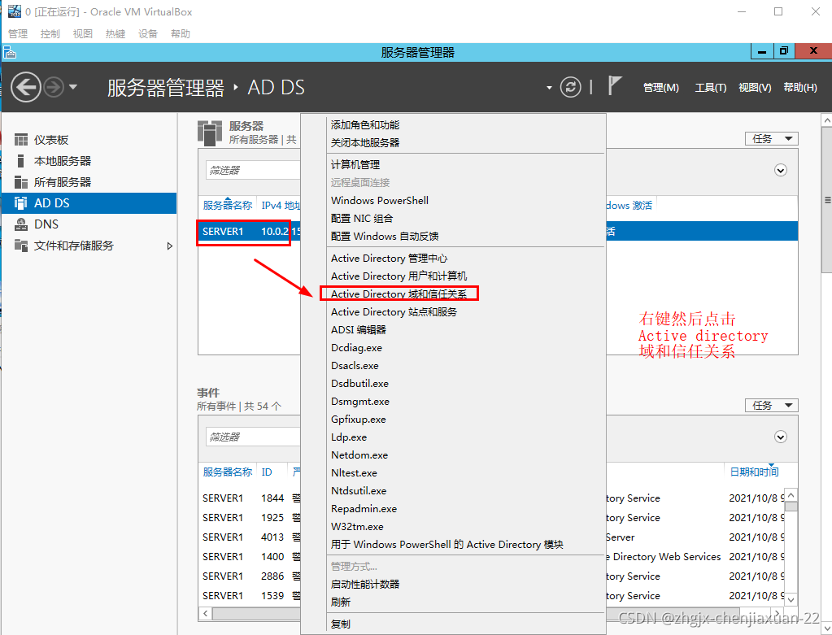Click the servers 筛选器 input field
Screen dimensions: 832x635
tap(253, 170)
